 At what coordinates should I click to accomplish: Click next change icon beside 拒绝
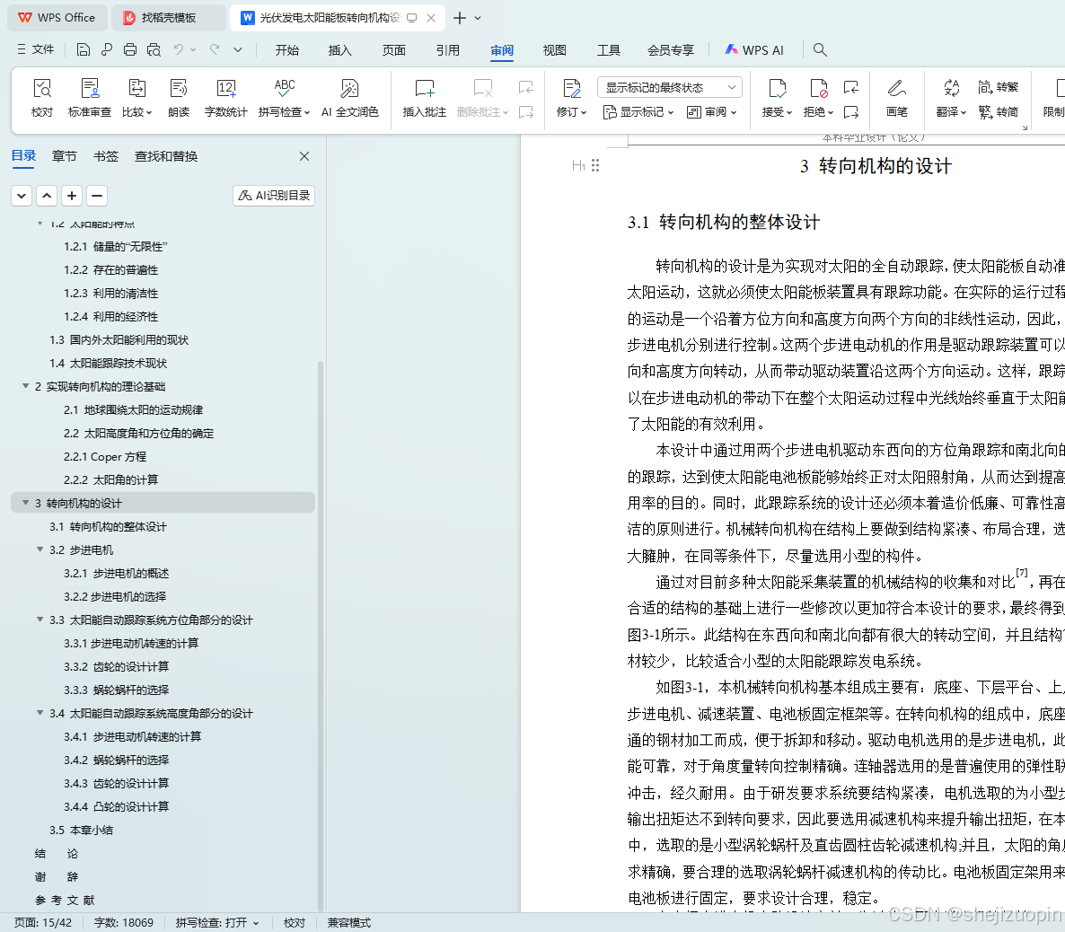pos(851,112)
